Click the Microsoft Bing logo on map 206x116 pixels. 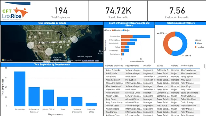coord(7,60)
